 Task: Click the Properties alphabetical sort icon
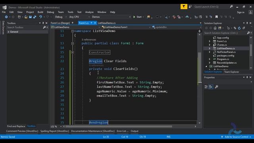click(211, 87)
